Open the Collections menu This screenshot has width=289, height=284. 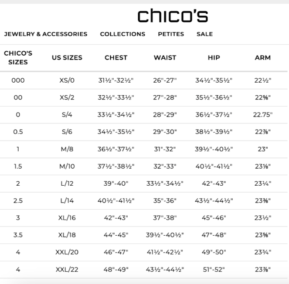point(122,34)
